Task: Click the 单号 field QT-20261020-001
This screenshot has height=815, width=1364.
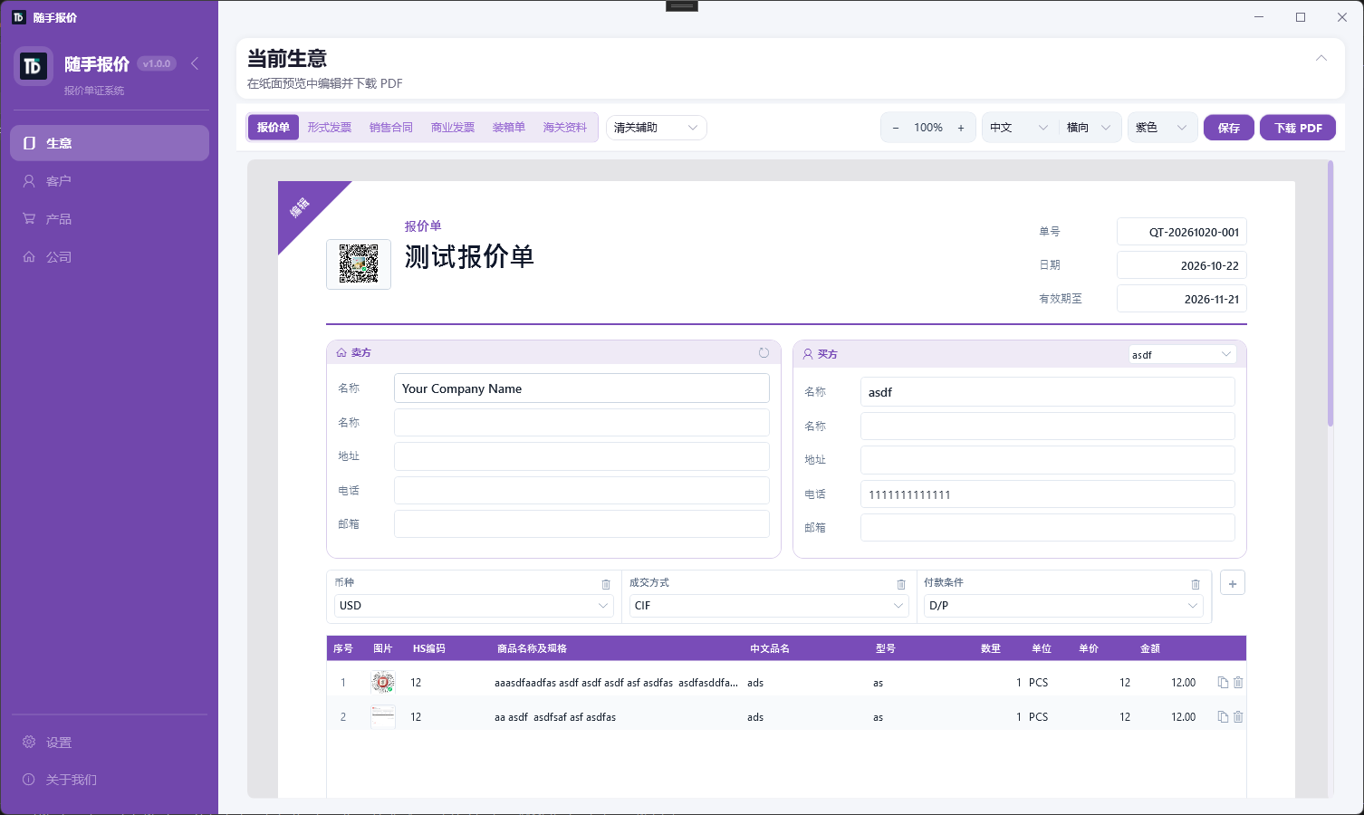Action: point(1182,232)
